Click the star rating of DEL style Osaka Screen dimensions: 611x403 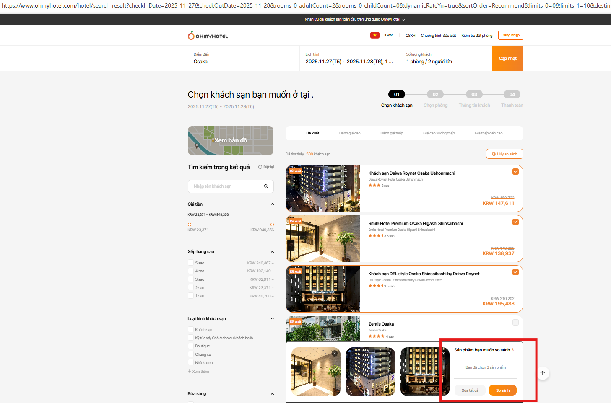[376, 286]
